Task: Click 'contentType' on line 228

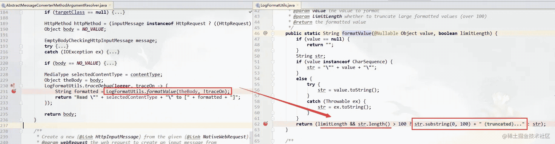Action: pos(145,75)
